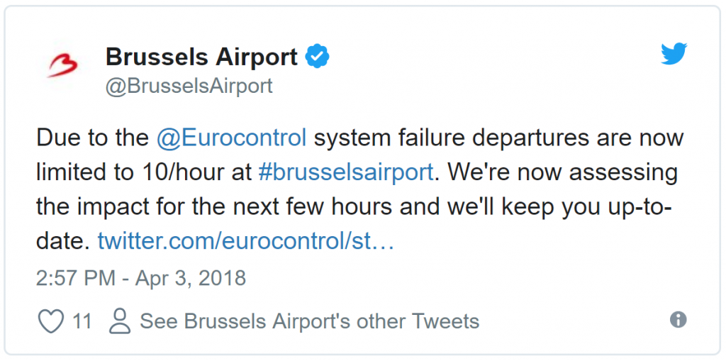Click the Twitter bird logo
The image size is (726, 361).
[674, 54]
